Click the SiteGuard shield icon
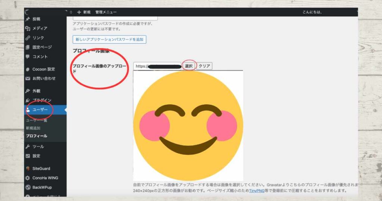The image size is (382, 201). (28, 168)
